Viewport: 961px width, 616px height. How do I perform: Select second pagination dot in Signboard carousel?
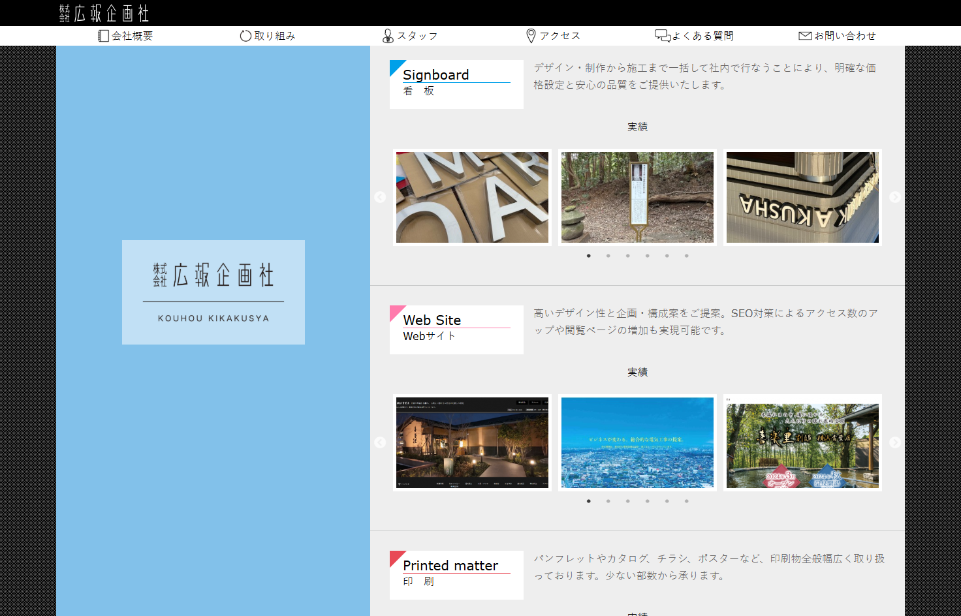[x=608, y=256]
